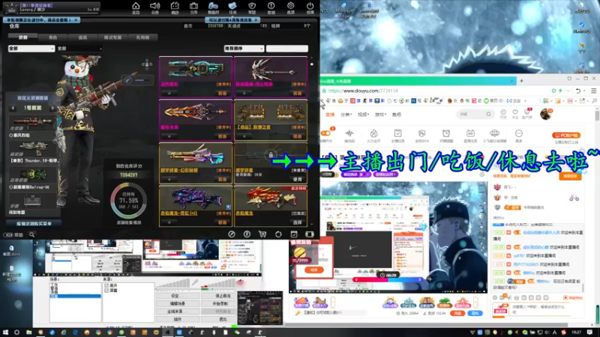Viewport: 600px width, 337px height.
Task: Open the megaphone announcements icon
Action: pyautogui.click(x=155, y=7)
